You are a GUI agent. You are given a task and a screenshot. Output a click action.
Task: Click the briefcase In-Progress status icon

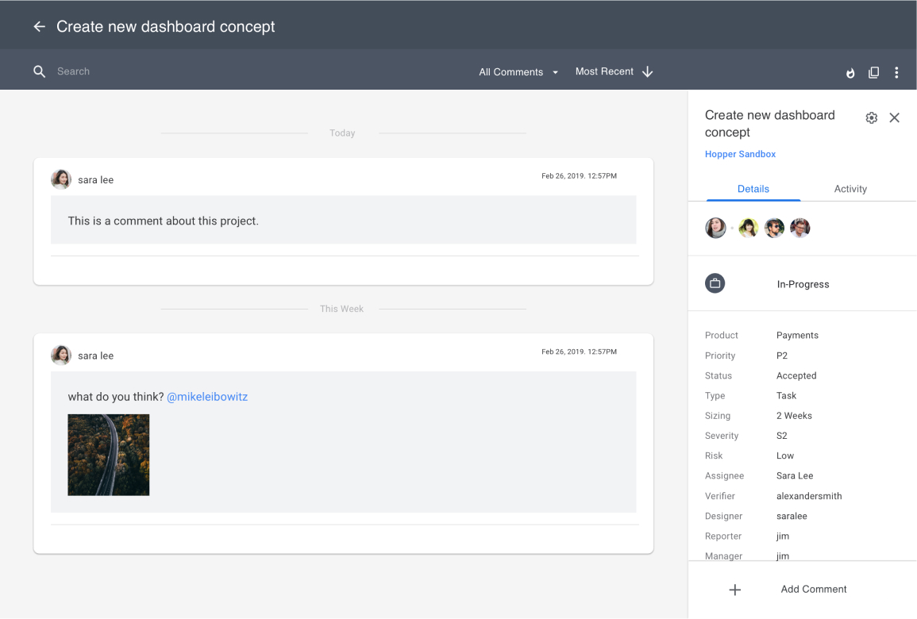[715, 283]
